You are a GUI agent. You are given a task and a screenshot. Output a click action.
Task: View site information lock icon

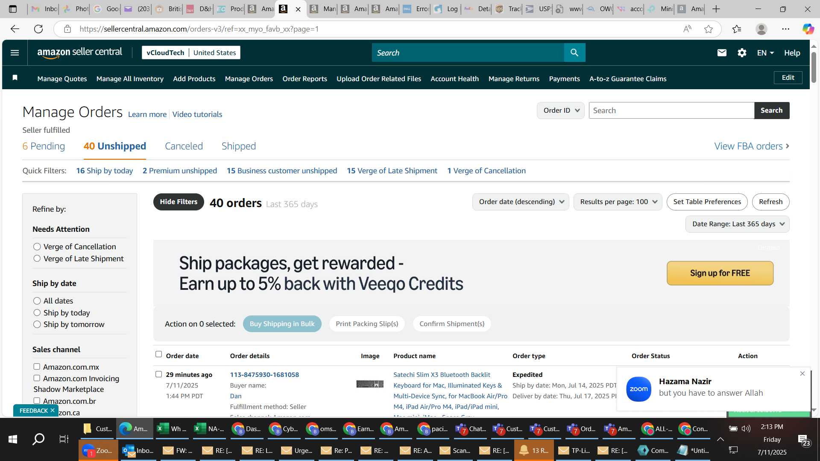pyautogui.click(x=67, y=29)
